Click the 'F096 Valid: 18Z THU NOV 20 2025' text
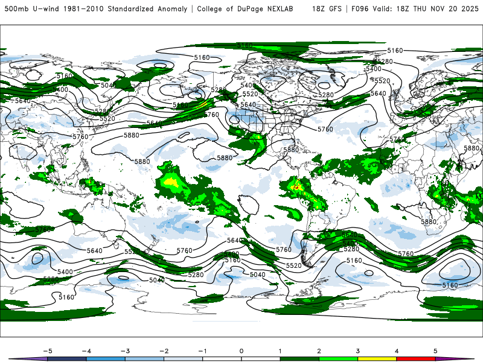The width and height of the screenshot is (483, 362). click(x=415, y=8)
